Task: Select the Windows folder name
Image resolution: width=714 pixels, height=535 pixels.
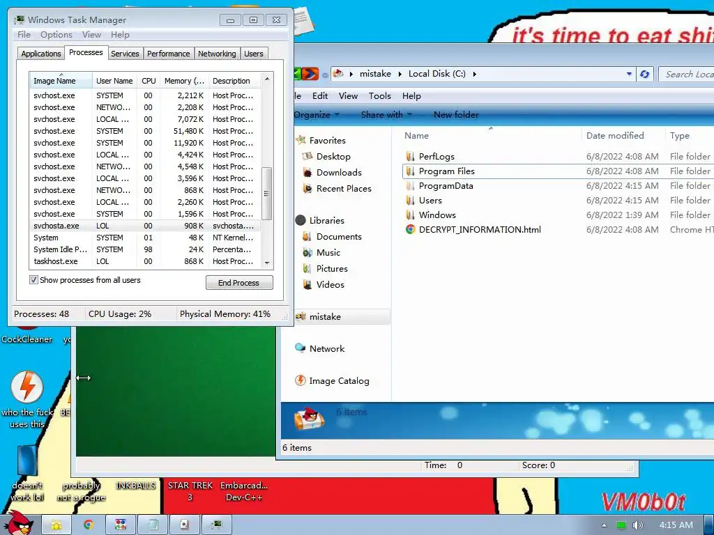Action: pos(437,215)
